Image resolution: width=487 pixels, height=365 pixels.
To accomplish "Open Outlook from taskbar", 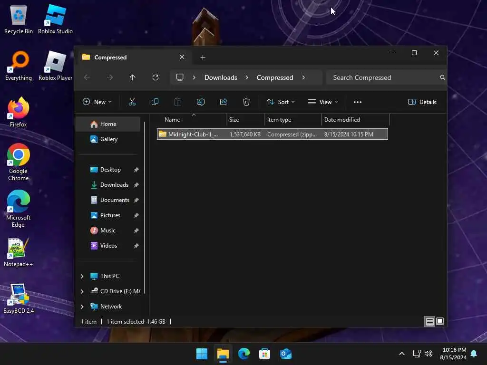I will tap(285, 354).
